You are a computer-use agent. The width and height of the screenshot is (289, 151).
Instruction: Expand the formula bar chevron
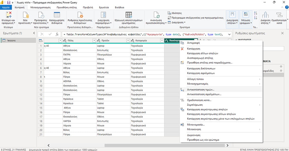coord(229,34)
